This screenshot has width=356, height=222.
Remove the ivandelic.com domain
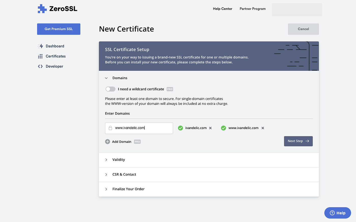pos(210,128)
